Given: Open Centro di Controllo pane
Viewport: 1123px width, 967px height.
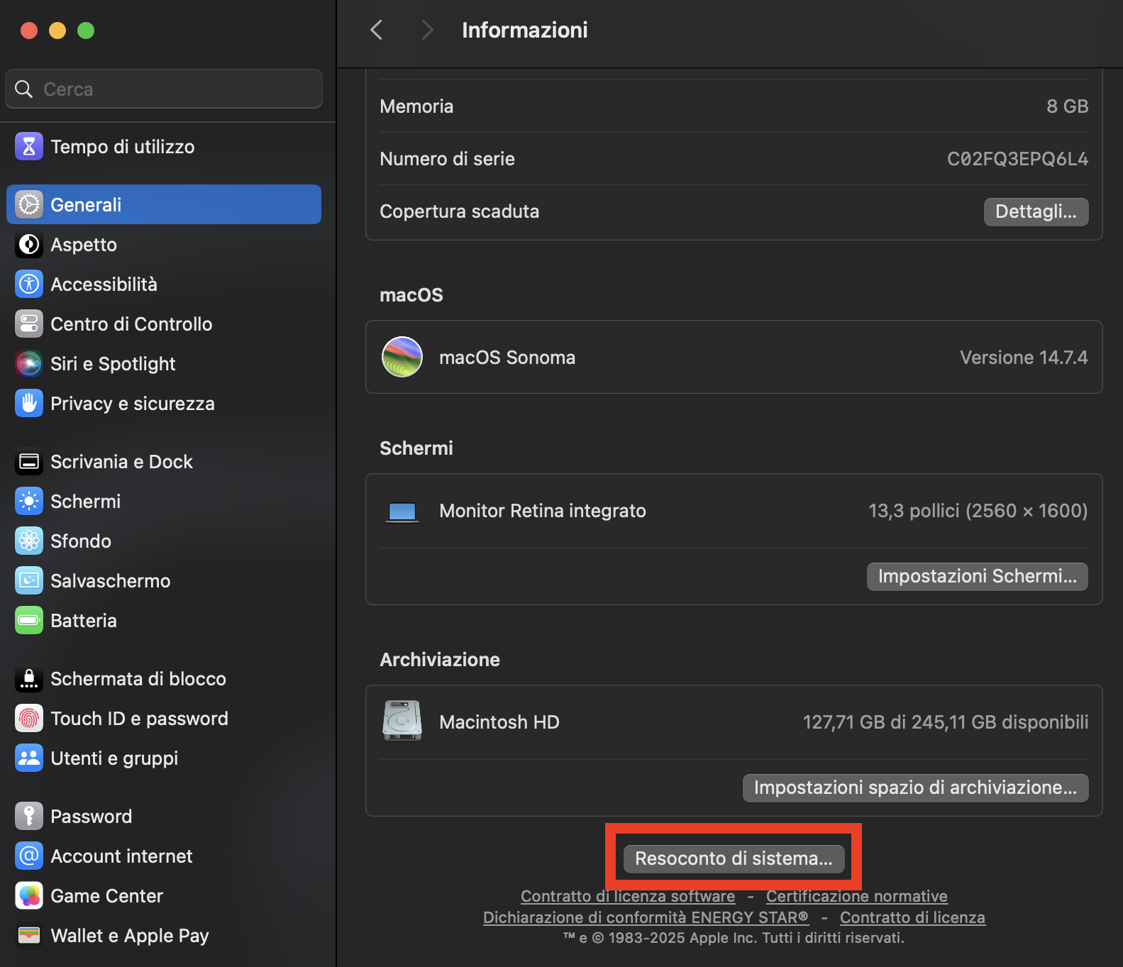Looking at the screenshot, I should coord(164,324).
